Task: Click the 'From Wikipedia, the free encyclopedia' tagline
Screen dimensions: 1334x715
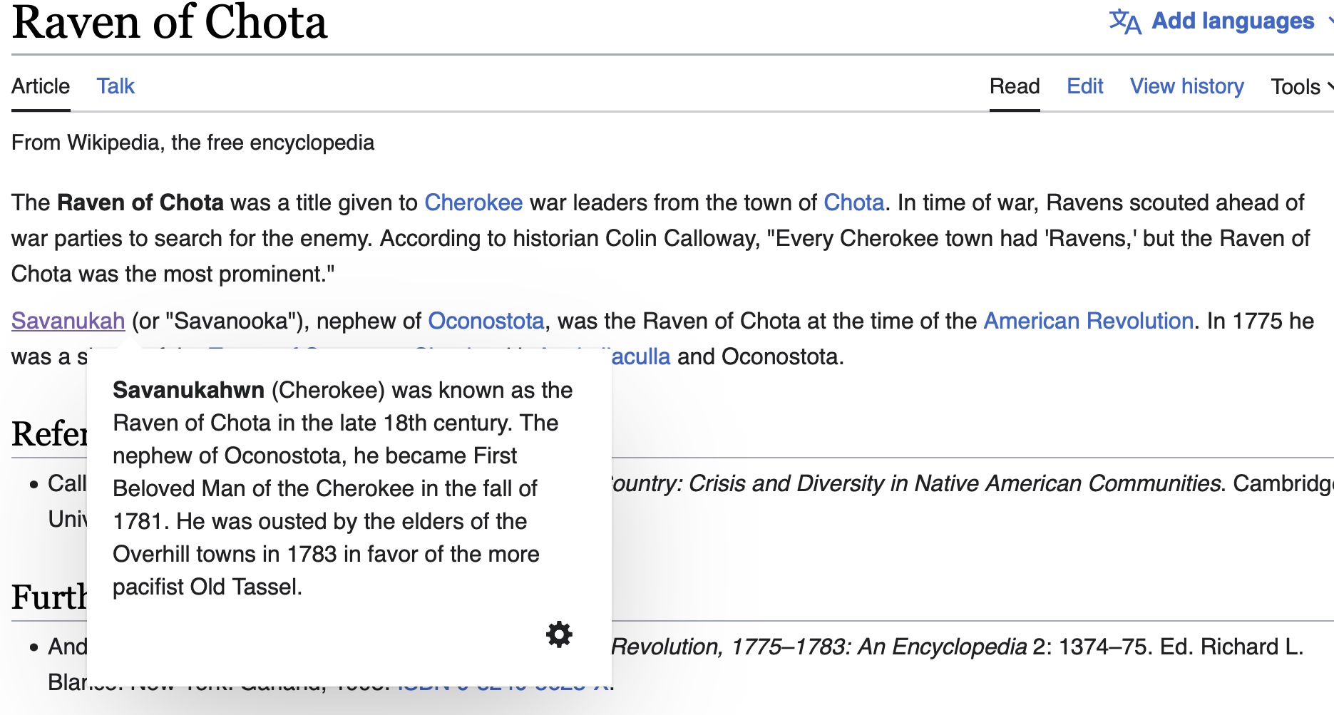Action: pos(193,143)
